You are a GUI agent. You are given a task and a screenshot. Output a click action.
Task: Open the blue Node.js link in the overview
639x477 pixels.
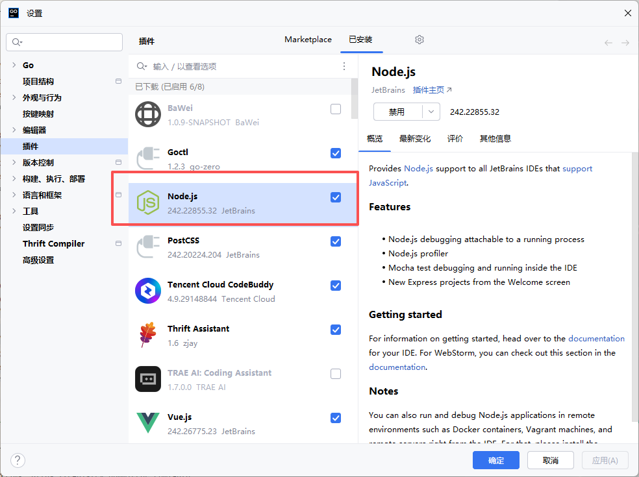(x=418, y=168)
